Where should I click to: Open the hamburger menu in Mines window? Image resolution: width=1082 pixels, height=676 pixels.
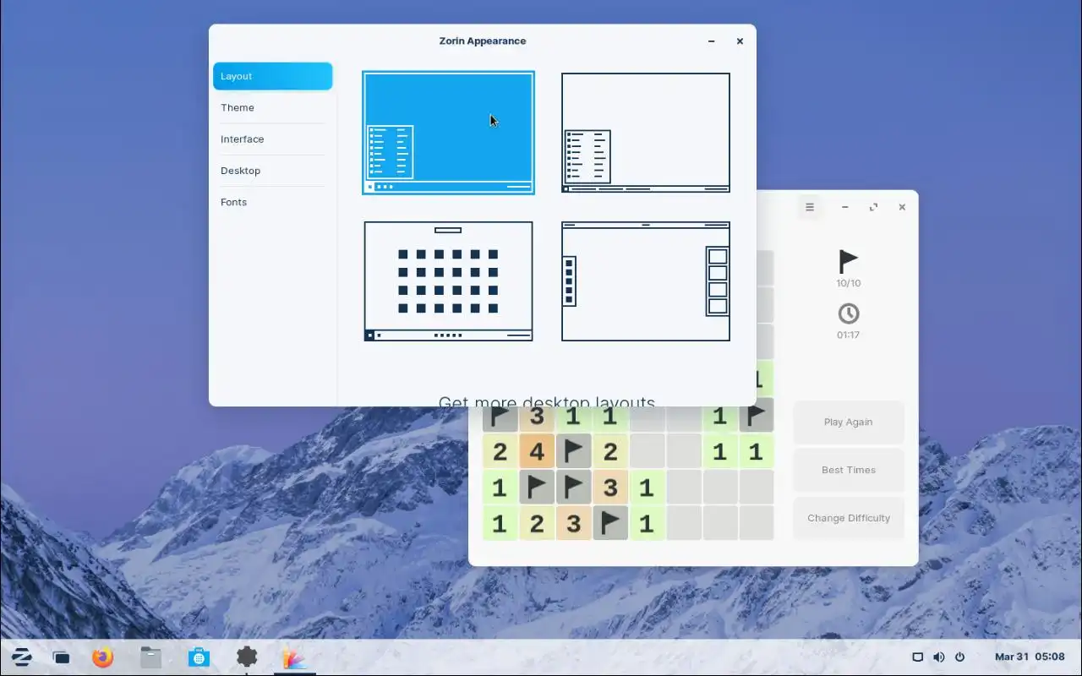point(810,207)
